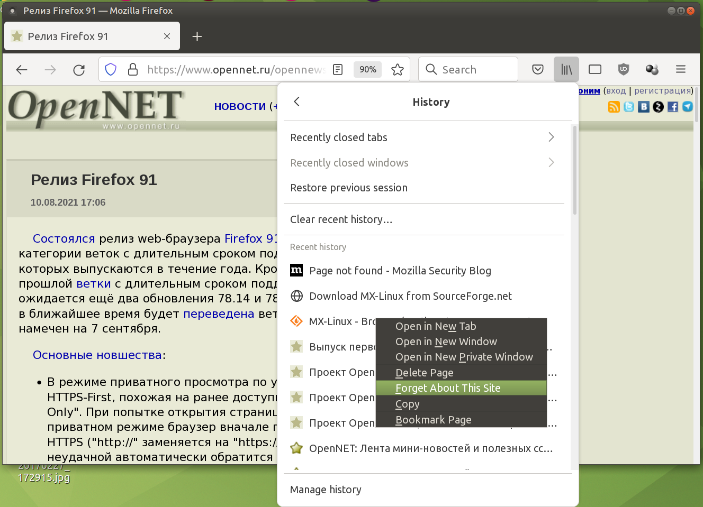Reload the page with refresh icon
This screenshot has height=507, width=703.
pyautogui.click(x=79, y=69)
